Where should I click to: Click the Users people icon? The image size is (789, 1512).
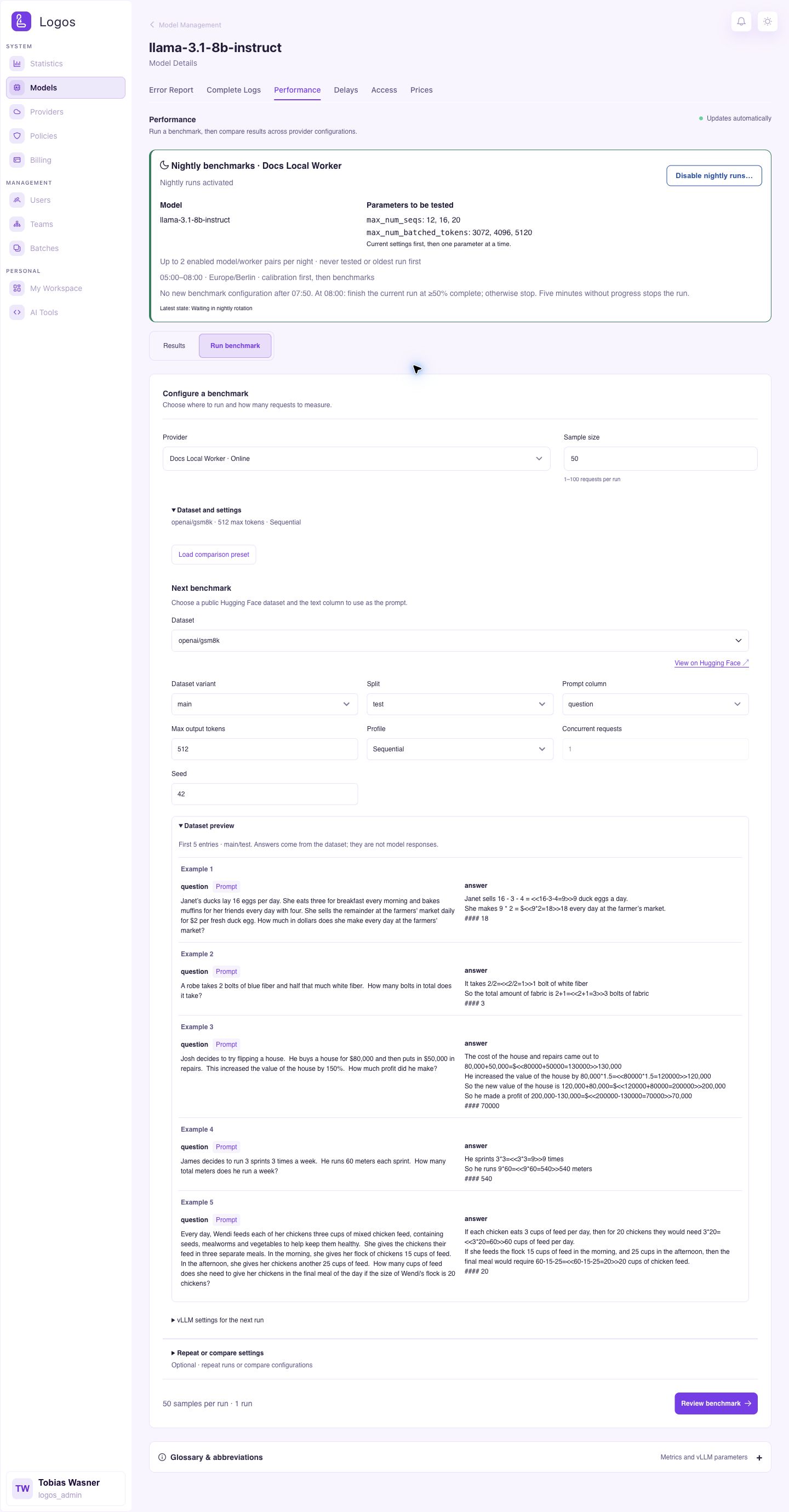click(x=17, y=200)
